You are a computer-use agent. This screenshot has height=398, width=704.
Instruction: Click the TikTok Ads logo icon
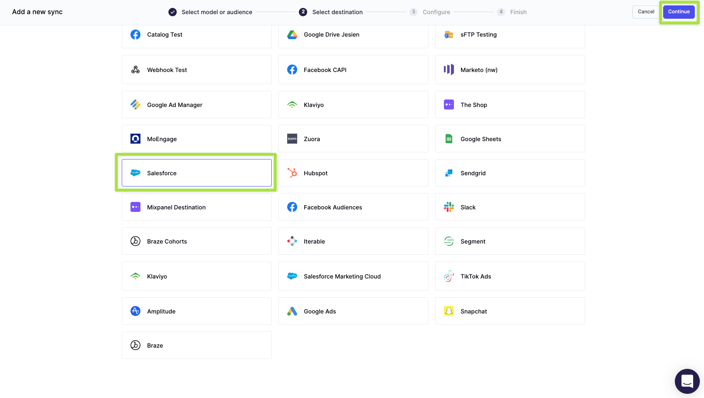coord(449,276)
